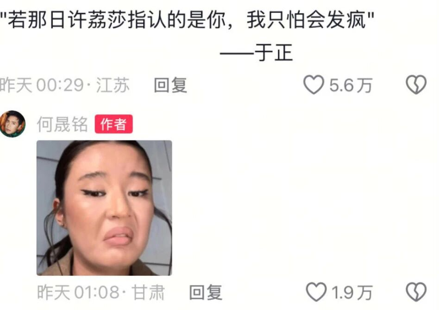Tap the red 作者 author badge
Viewport: 439px width, 310px height.
pyautogui.click(x=113, y=124)
